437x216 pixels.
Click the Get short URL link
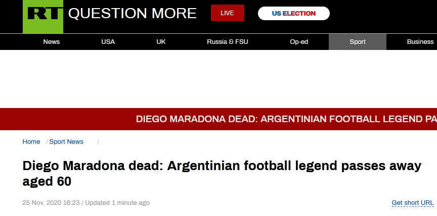(x=413, y=203)
